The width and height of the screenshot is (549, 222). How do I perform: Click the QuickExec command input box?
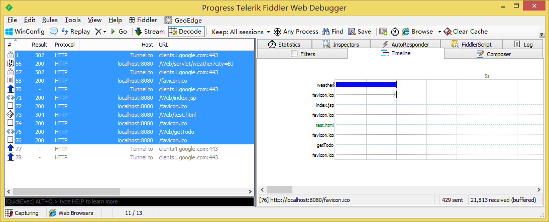[129, 201]
